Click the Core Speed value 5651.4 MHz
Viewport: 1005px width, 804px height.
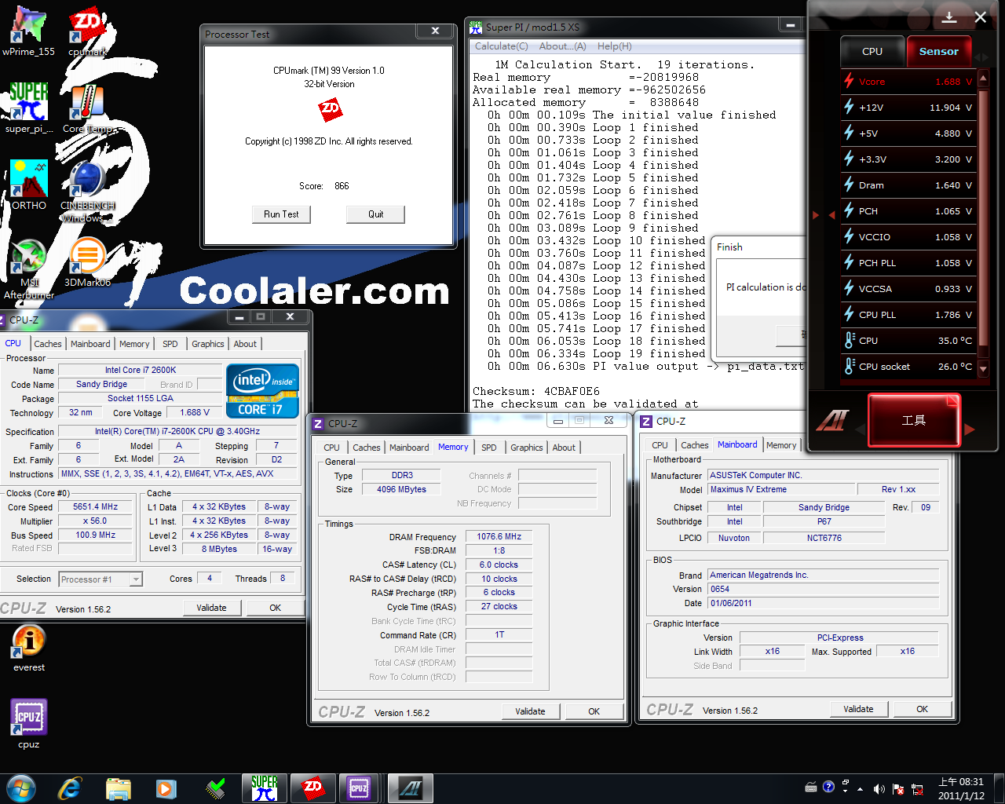[x=95, y=507]
